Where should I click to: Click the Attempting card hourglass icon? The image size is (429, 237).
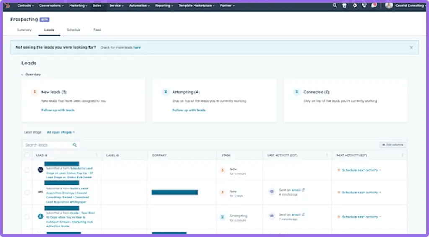point(165,92)
